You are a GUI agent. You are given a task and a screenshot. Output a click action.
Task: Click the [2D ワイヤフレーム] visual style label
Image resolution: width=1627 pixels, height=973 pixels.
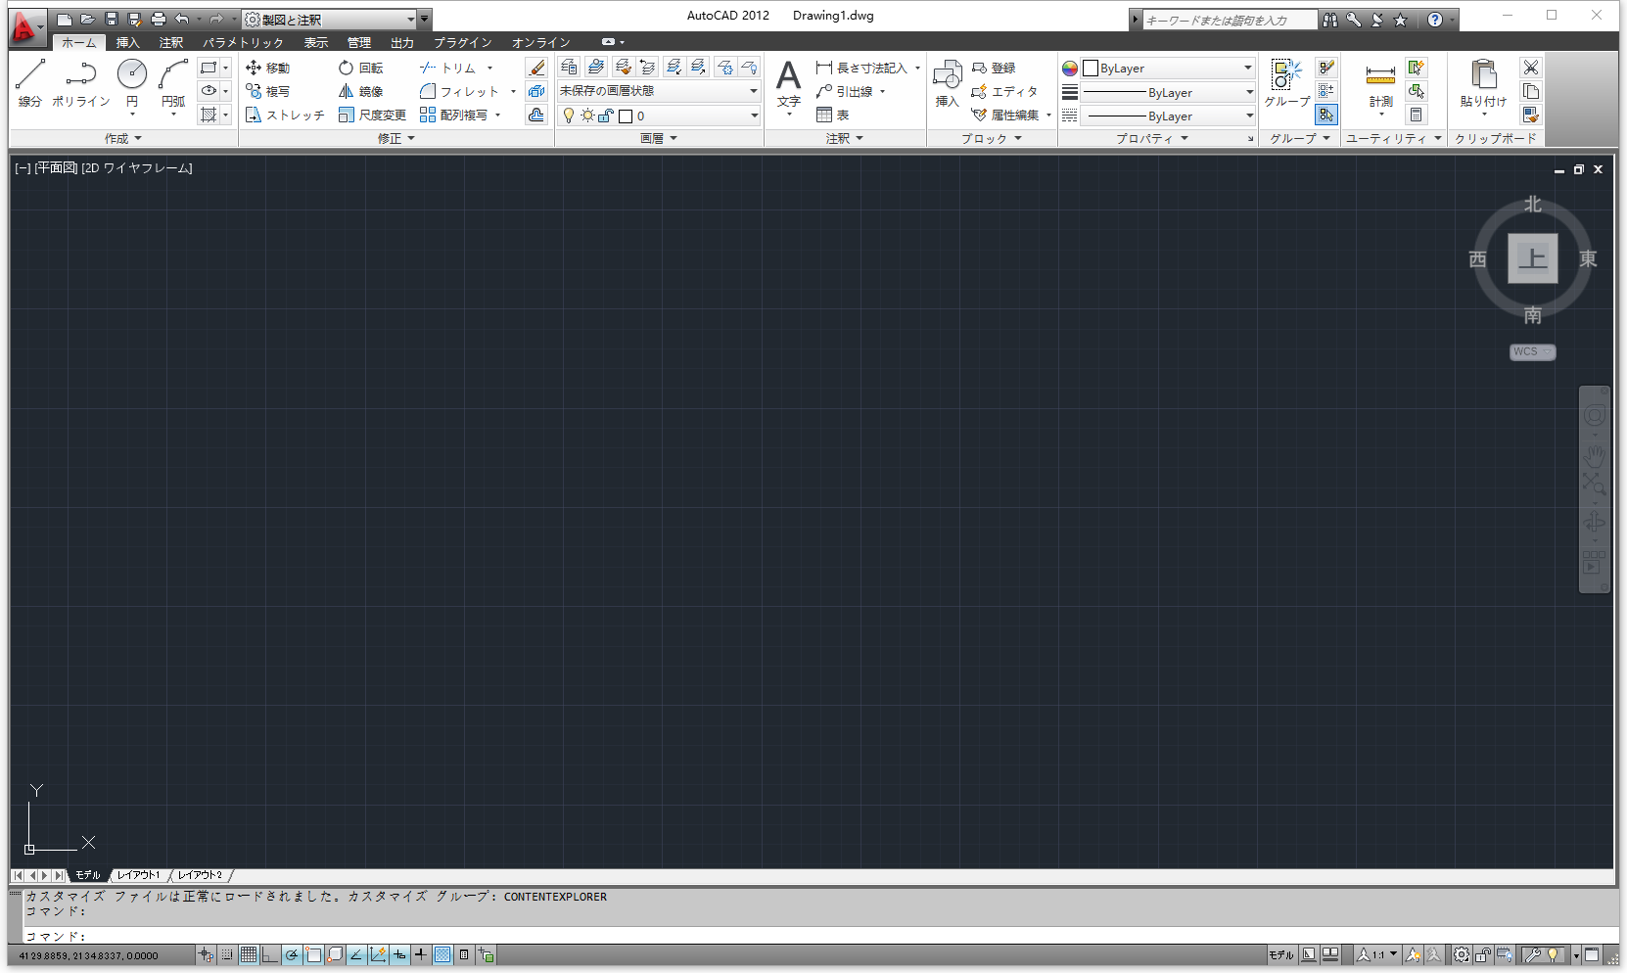click(x=137, y=168)
